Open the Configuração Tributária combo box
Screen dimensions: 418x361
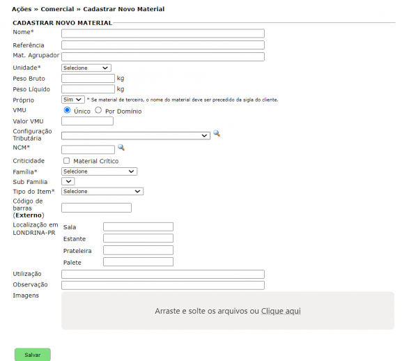click(135, 136)
